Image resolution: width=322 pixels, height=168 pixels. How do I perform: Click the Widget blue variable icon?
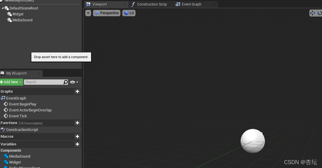click(x=6, y=162)
